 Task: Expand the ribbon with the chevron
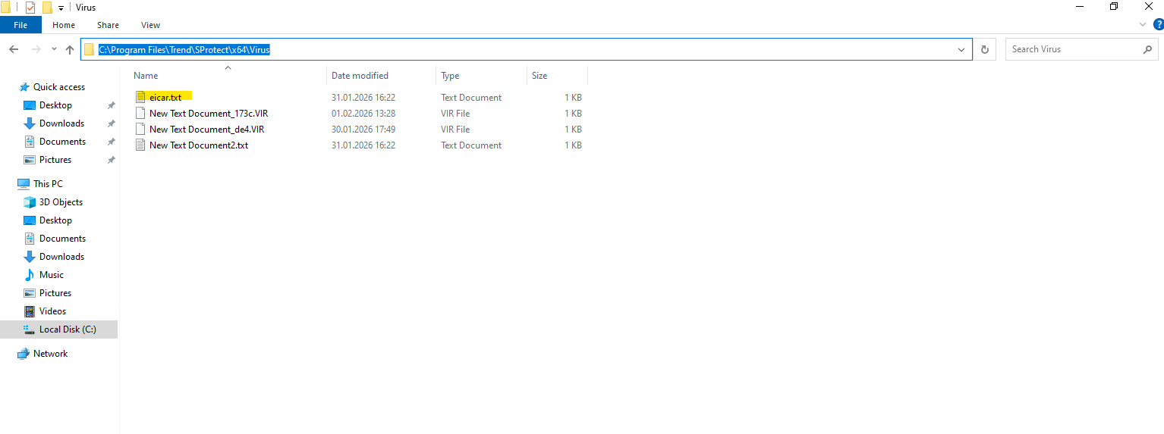tap(1144, 25)
